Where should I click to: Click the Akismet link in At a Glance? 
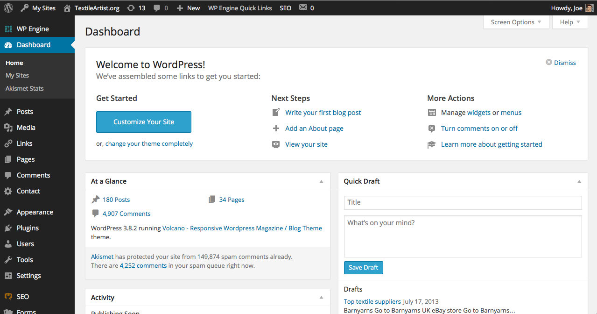click(x=102, y=257)
